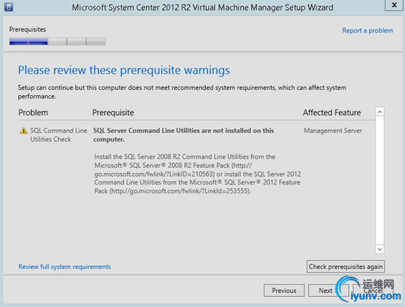Click the bold SQL Server utilities not installed message
Screen dimensions: 405x307
click(x=184, y=135)
